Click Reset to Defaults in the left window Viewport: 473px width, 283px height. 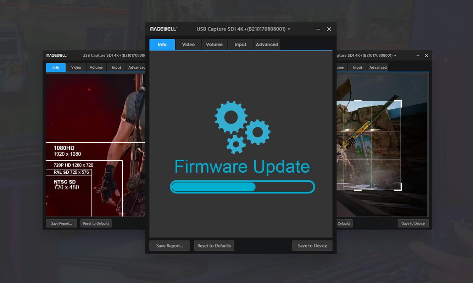click(x=96, y=224)
